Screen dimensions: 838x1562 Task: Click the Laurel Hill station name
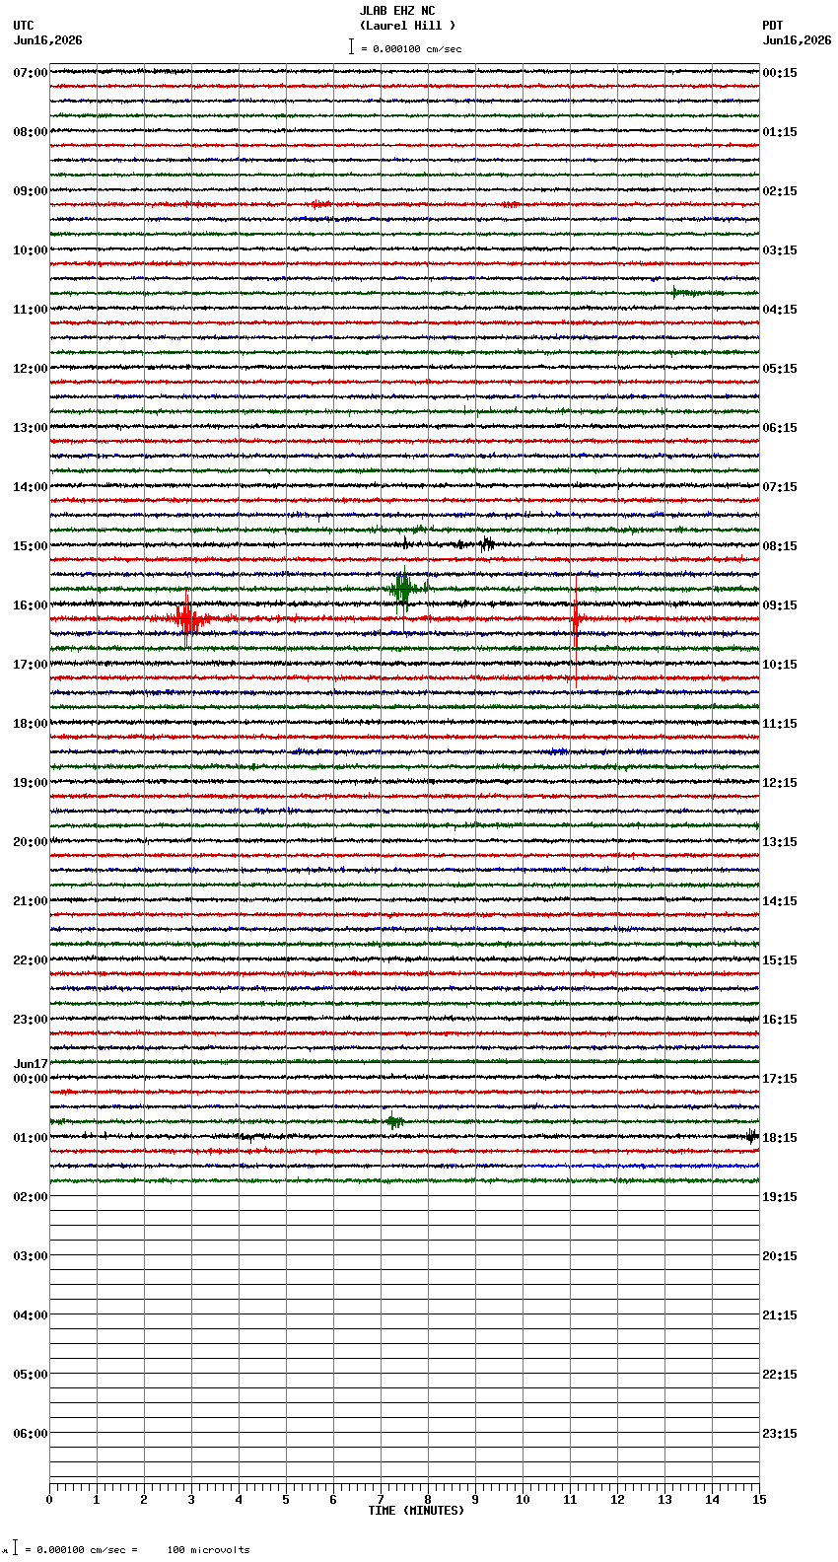407,26
